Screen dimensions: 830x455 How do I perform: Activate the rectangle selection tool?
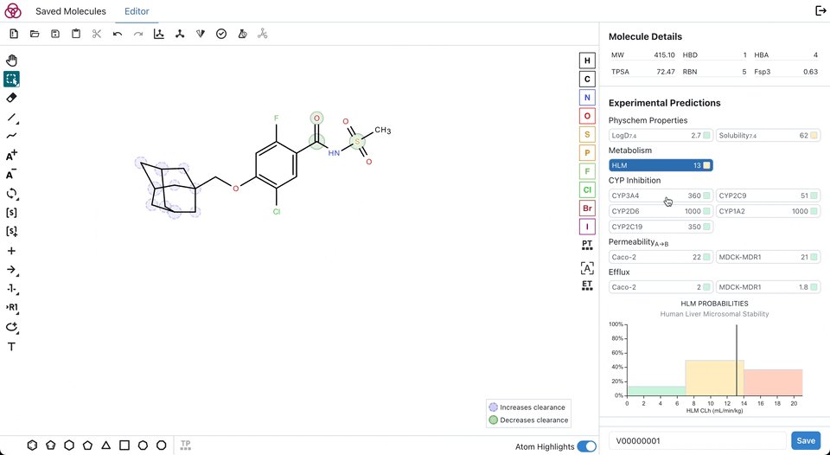11,79
